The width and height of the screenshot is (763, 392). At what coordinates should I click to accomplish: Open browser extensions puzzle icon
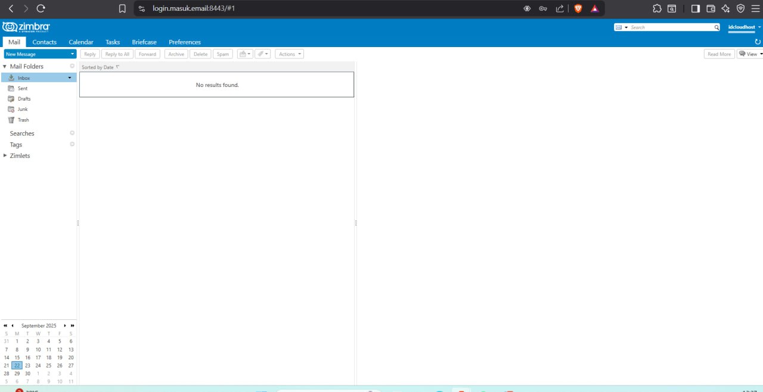pos(657,8)
